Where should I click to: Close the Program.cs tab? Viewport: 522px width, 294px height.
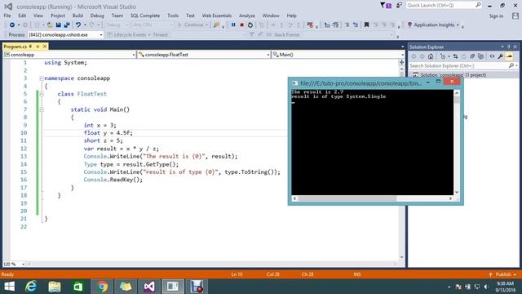pos(45,47)
